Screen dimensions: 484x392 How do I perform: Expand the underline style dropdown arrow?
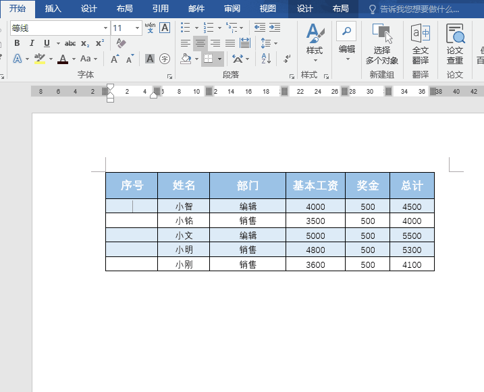[58, 43]
